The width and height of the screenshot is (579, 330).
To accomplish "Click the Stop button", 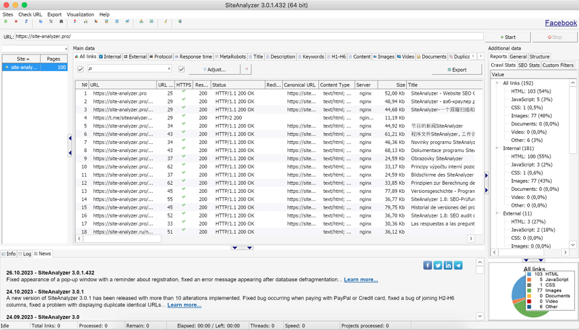I will point(554,37).
